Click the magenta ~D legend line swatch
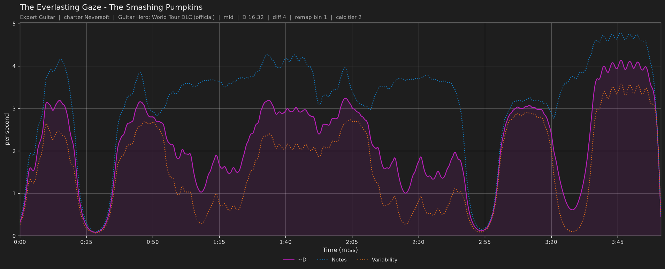665x269 pixels. (x=289, y=260)
